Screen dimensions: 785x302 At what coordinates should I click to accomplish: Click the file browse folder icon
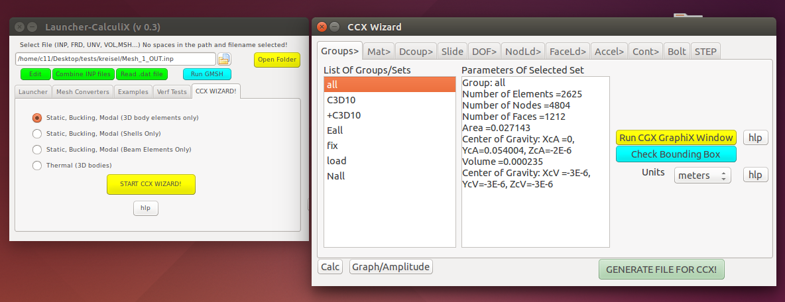(224, 59)
